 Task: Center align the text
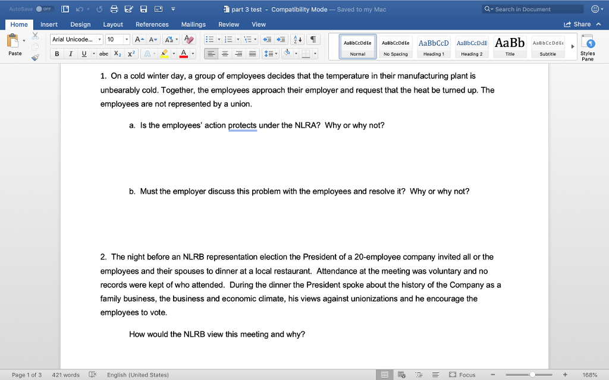tap(225, 54)
